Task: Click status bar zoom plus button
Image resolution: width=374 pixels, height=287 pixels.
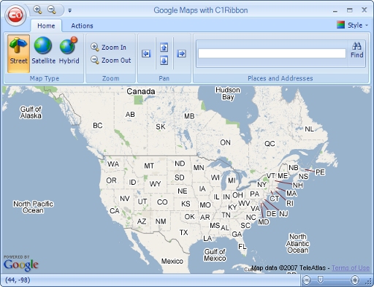Action: coord(355,280)
